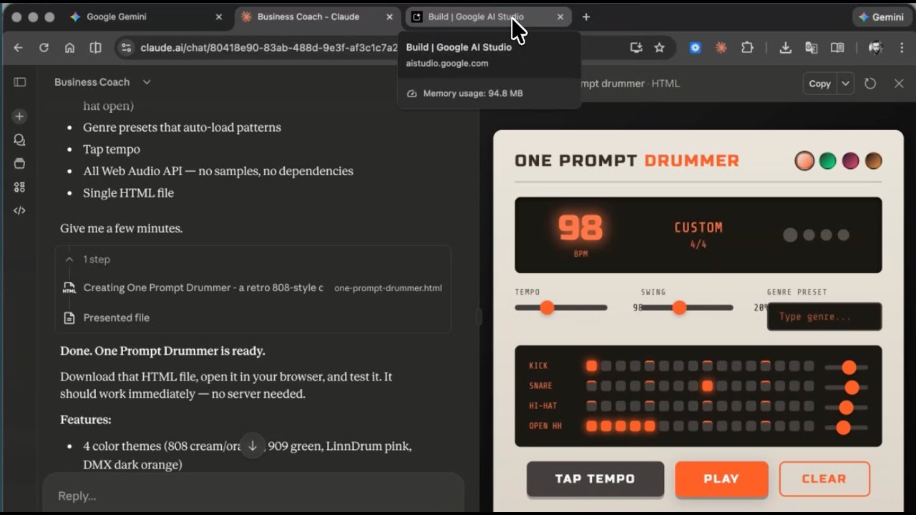Open a new browser tab
This screenshot has height=515, width=916.
click(586, 16)
